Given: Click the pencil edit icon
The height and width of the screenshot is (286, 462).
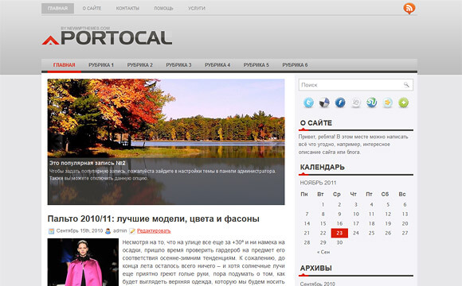Looking at the screenshot, I should pyautogui.click(x=132, y=231).
